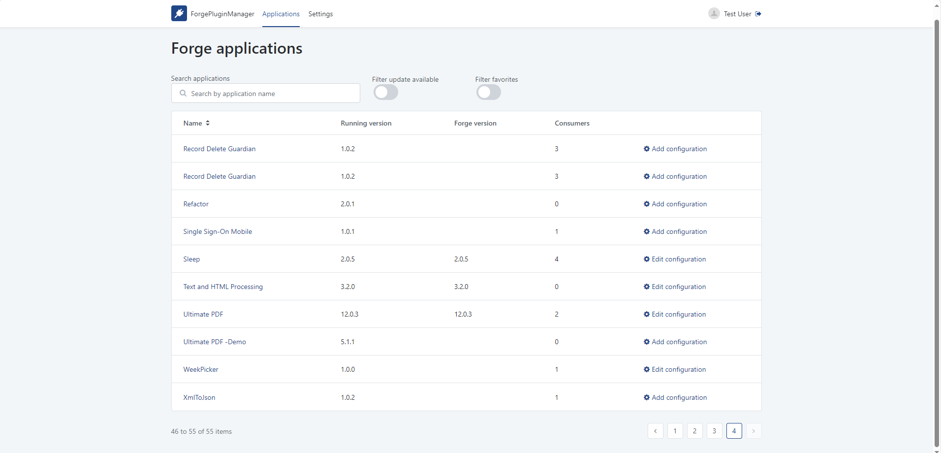
Task: Click Edit configuration for Text and HTML Processing
Action: coord(675,287)
